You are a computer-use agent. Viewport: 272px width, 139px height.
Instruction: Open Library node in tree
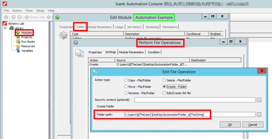[x=19, y=28]
